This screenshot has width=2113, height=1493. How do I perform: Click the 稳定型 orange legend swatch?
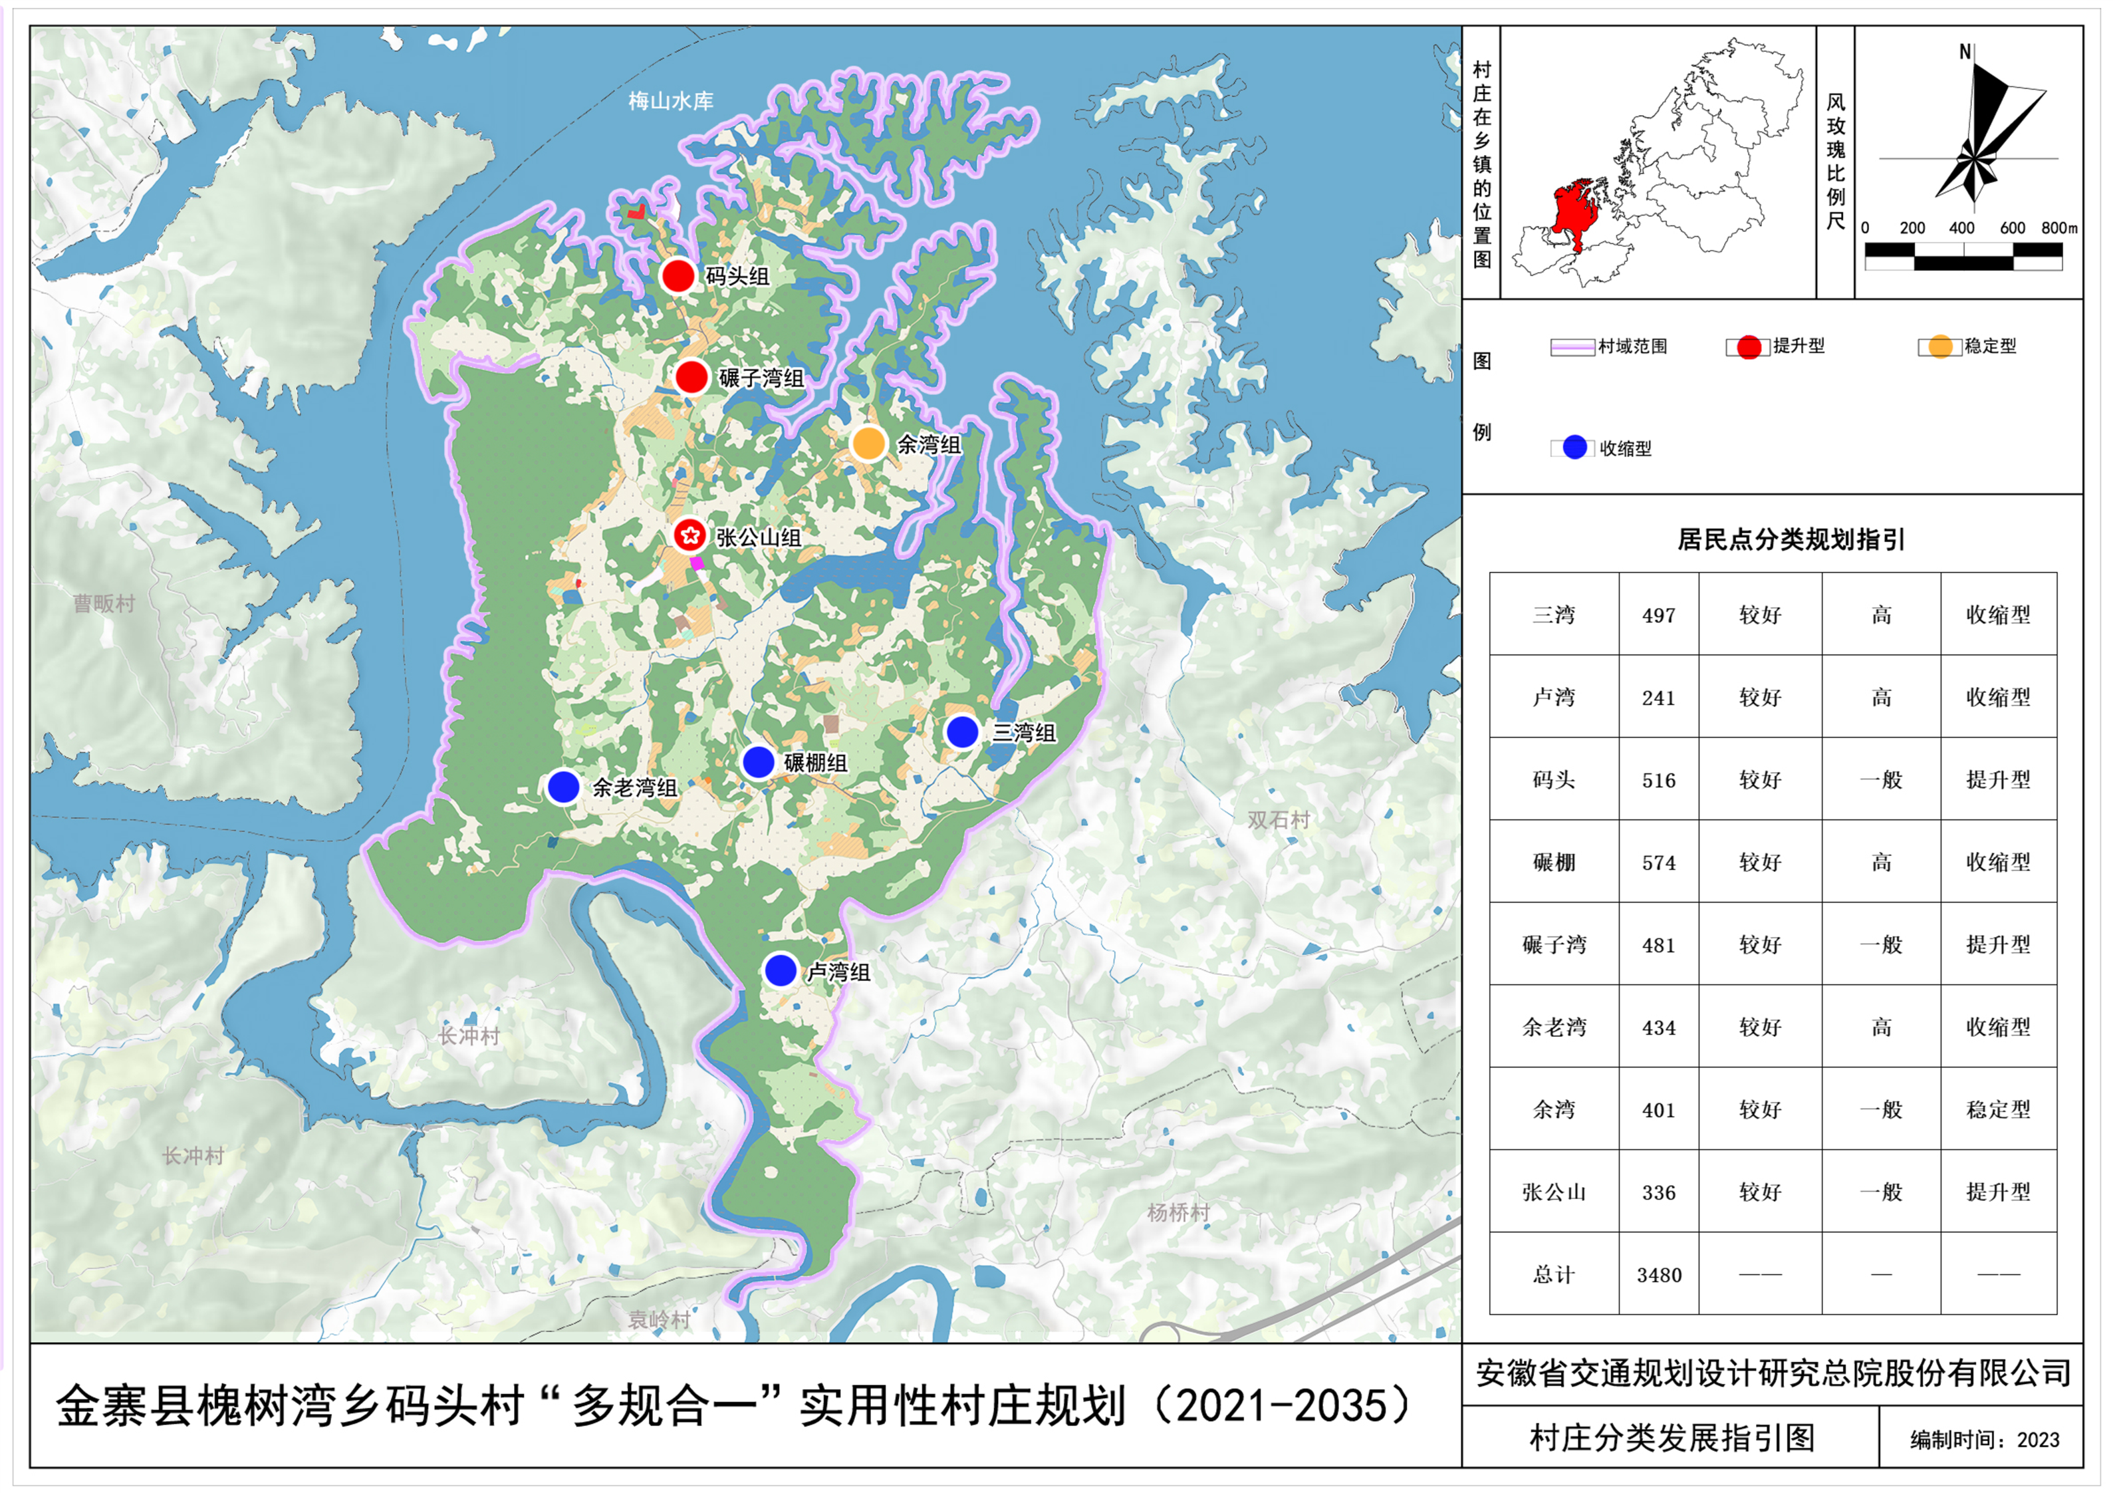[x=1940, y=347]
